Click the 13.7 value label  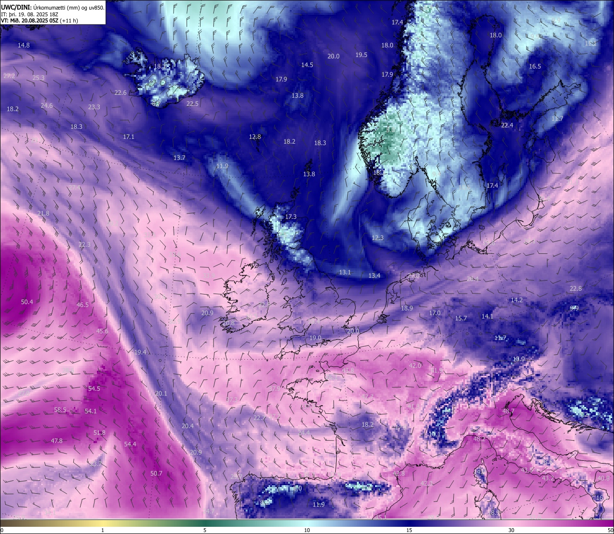179,158
